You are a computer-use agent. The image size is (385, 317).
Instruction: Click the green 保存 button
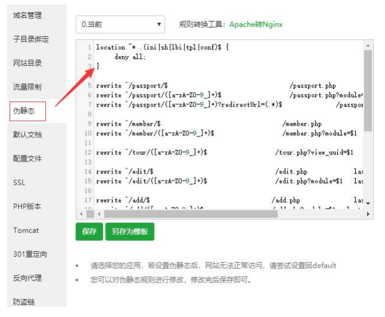[x=89, y=231]
